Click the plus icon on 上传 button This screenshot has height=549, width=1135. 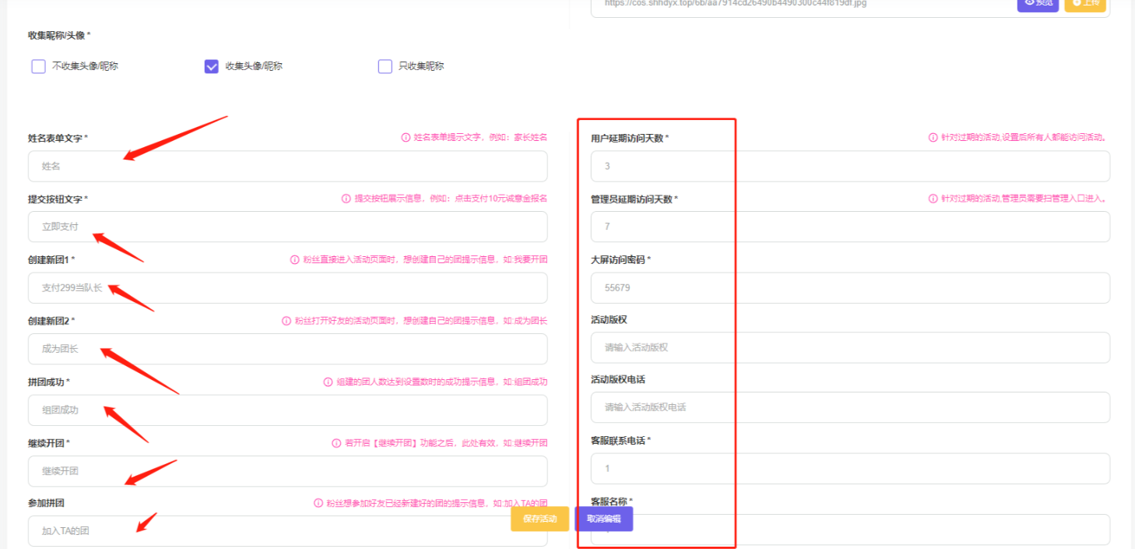tap(1077, 2)
